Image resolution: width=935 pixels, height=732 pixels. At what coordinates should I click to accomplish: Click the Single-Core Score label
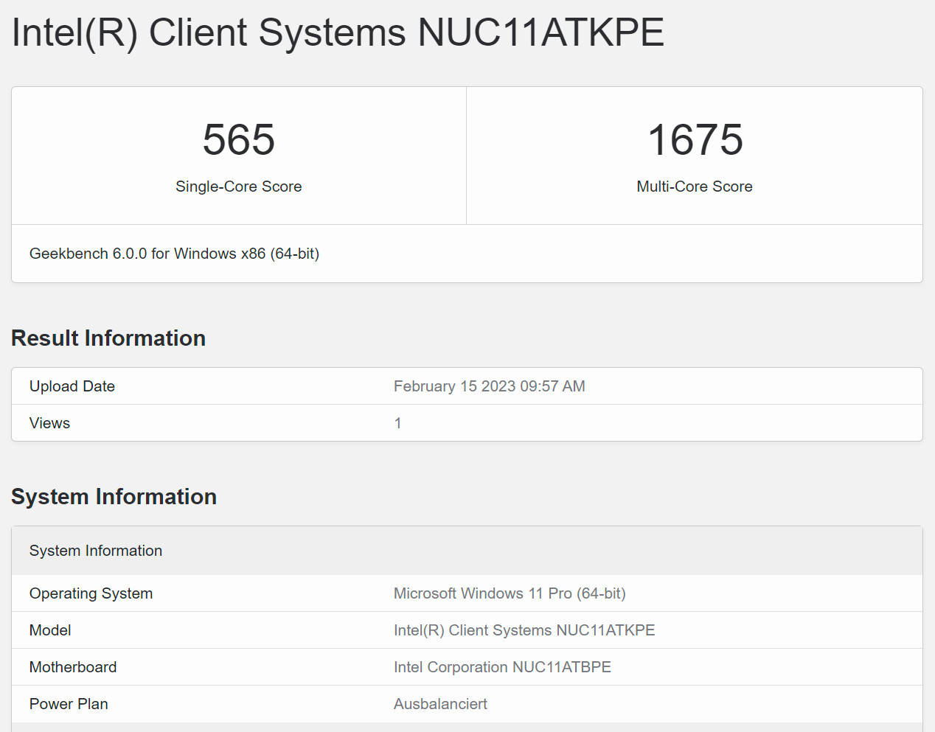pyautogui.click(x=239, y=187)
